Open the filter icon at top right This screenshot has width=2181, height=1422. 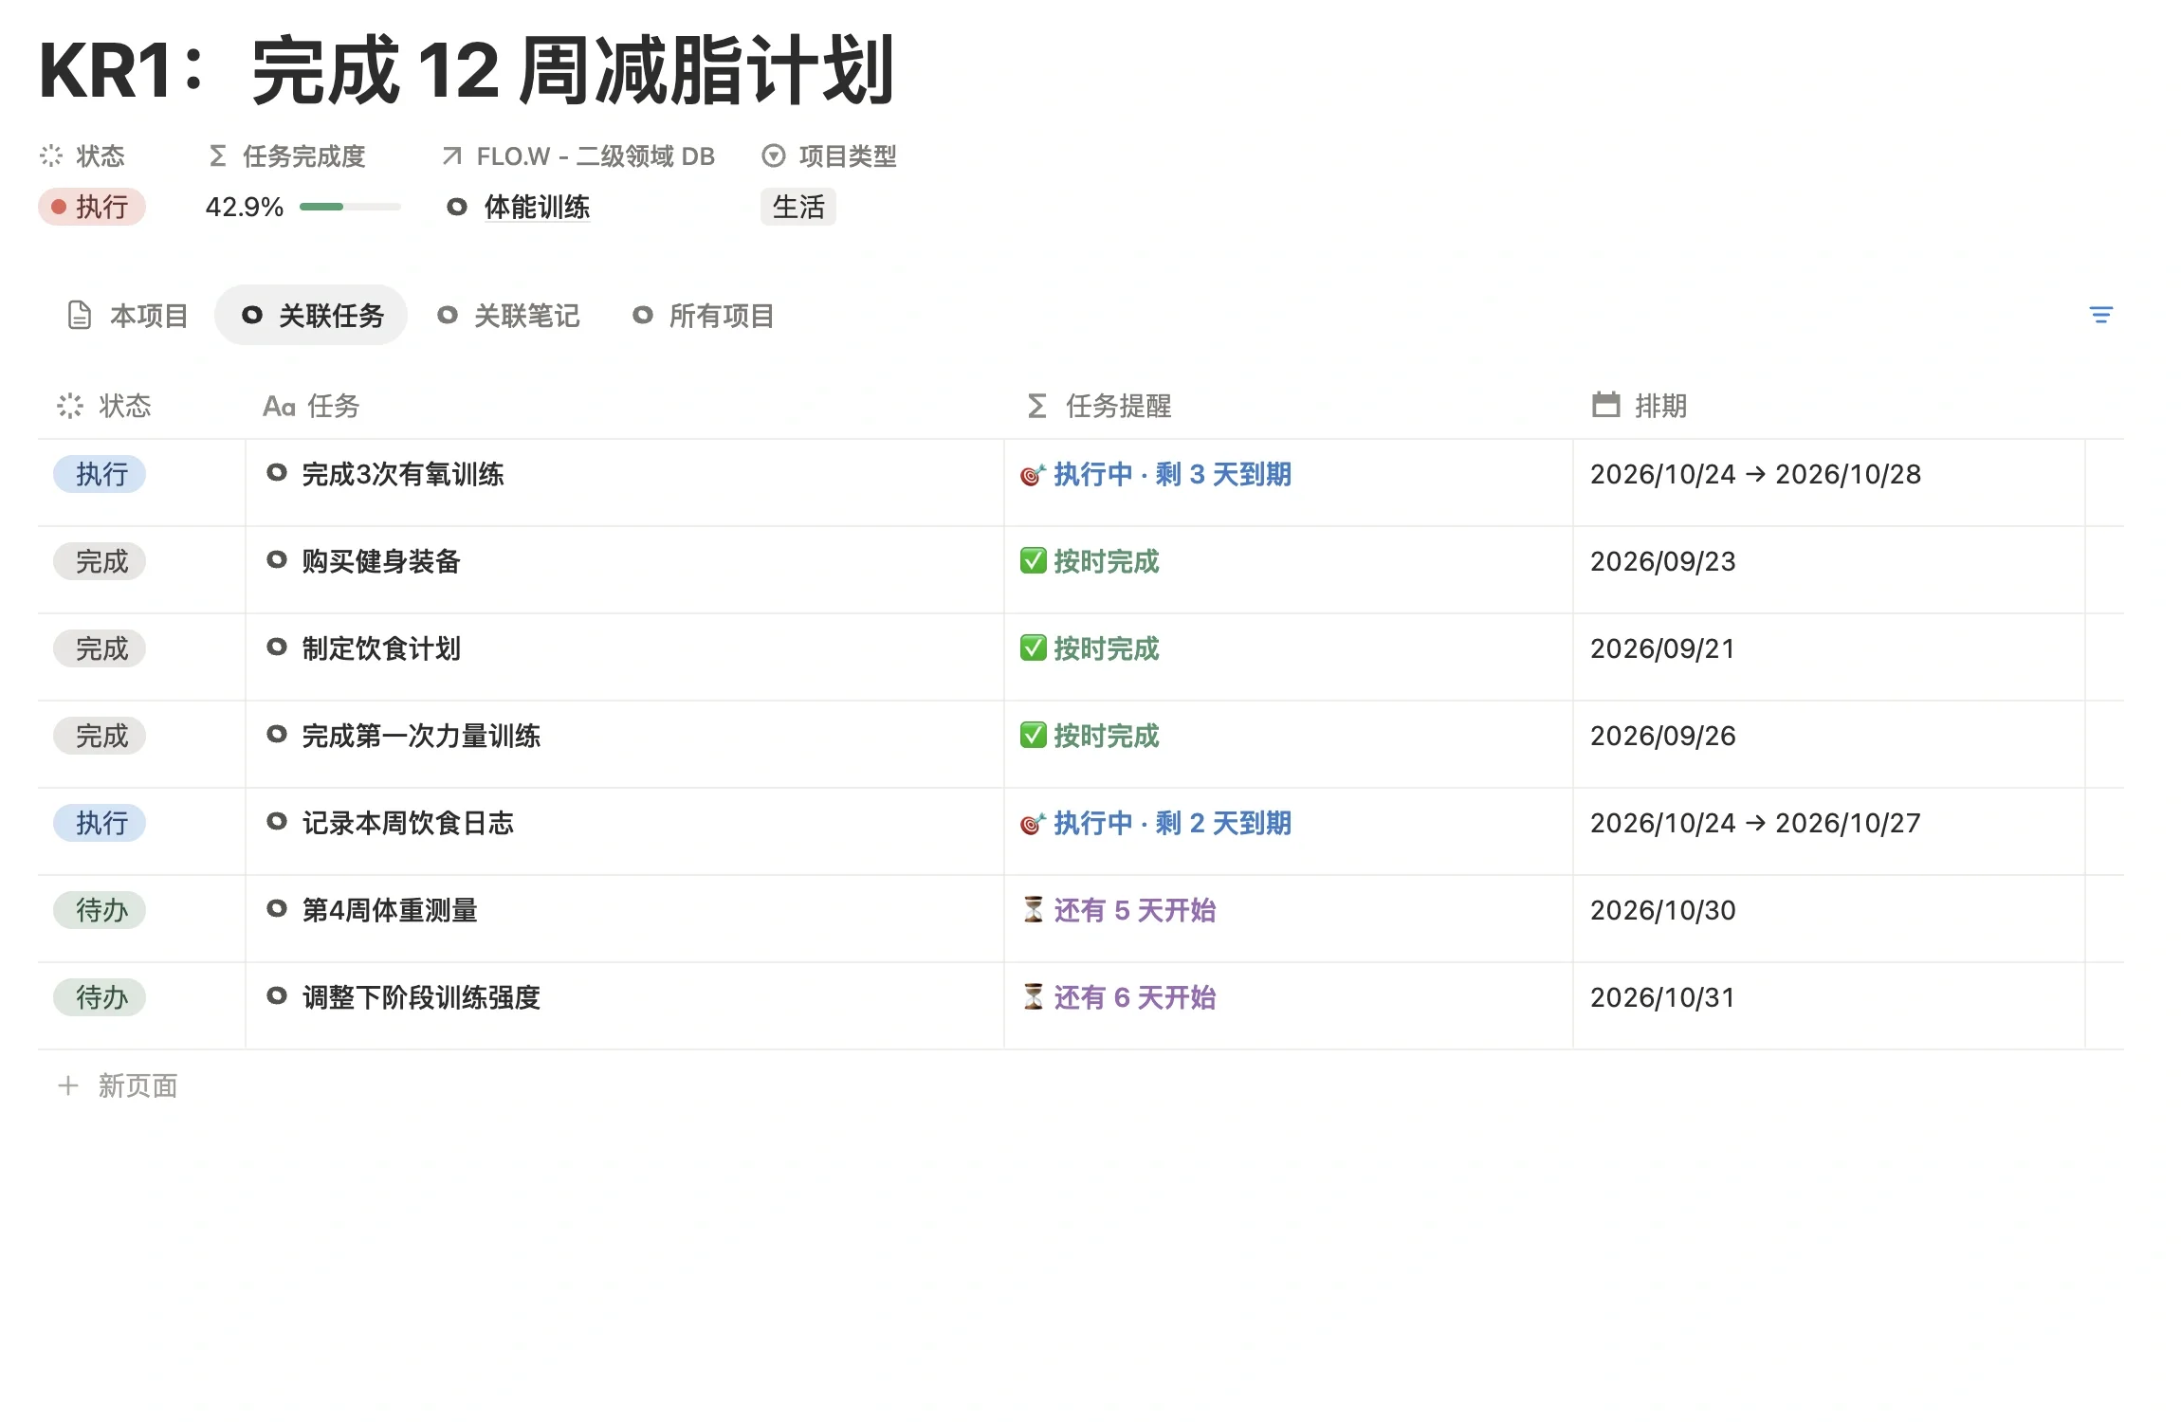point(2100,315)
